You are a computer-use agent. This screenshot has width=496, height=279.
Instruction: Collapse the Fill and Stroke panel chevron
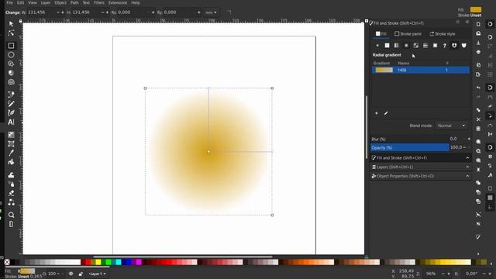(467, 158)
